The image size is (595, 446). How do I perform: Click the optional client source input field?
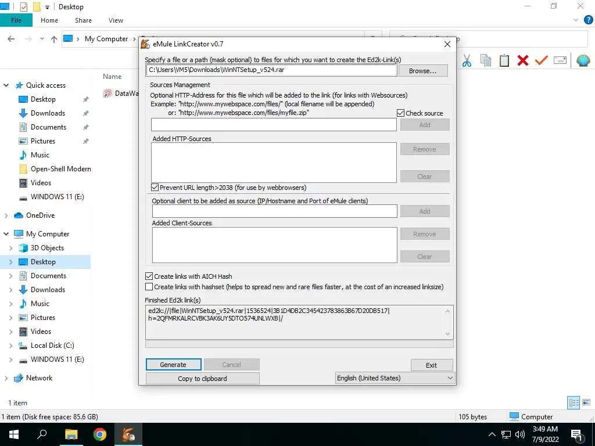pos(275,211)
